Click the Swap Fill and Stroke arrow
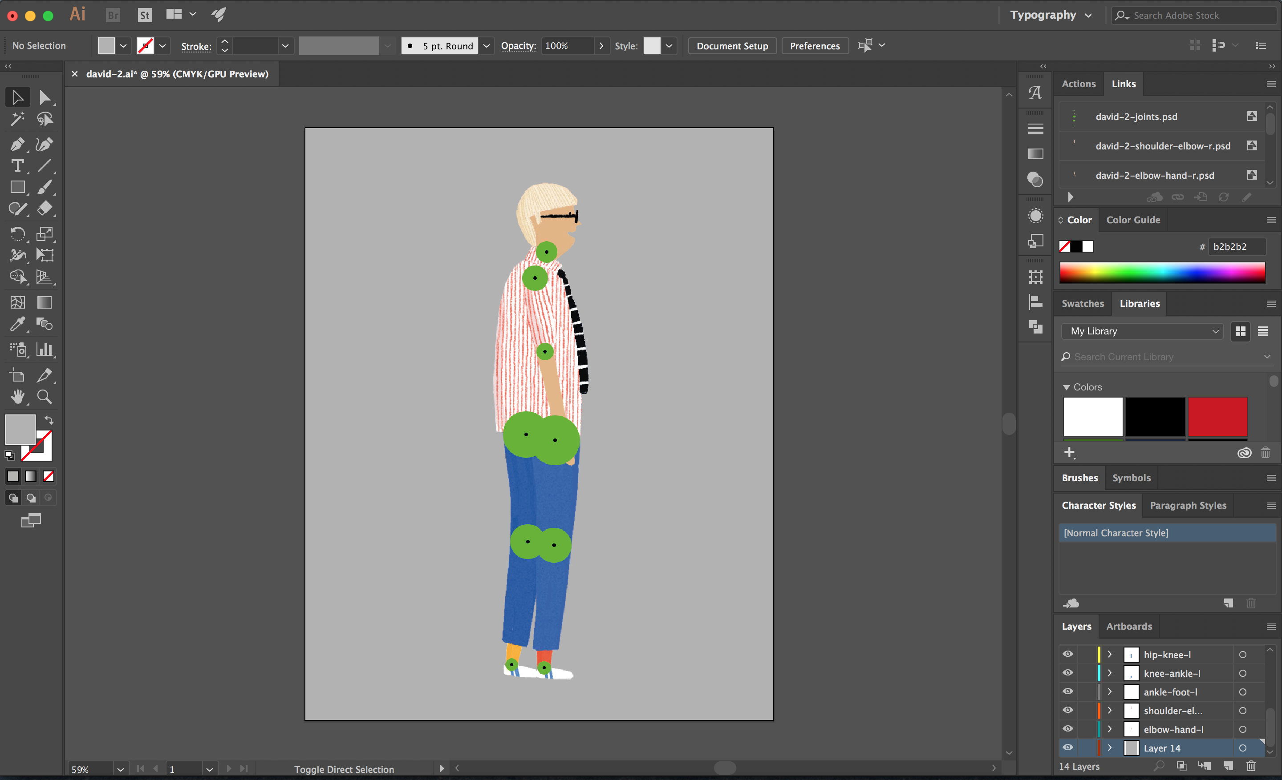 click(x=49, y=420)
